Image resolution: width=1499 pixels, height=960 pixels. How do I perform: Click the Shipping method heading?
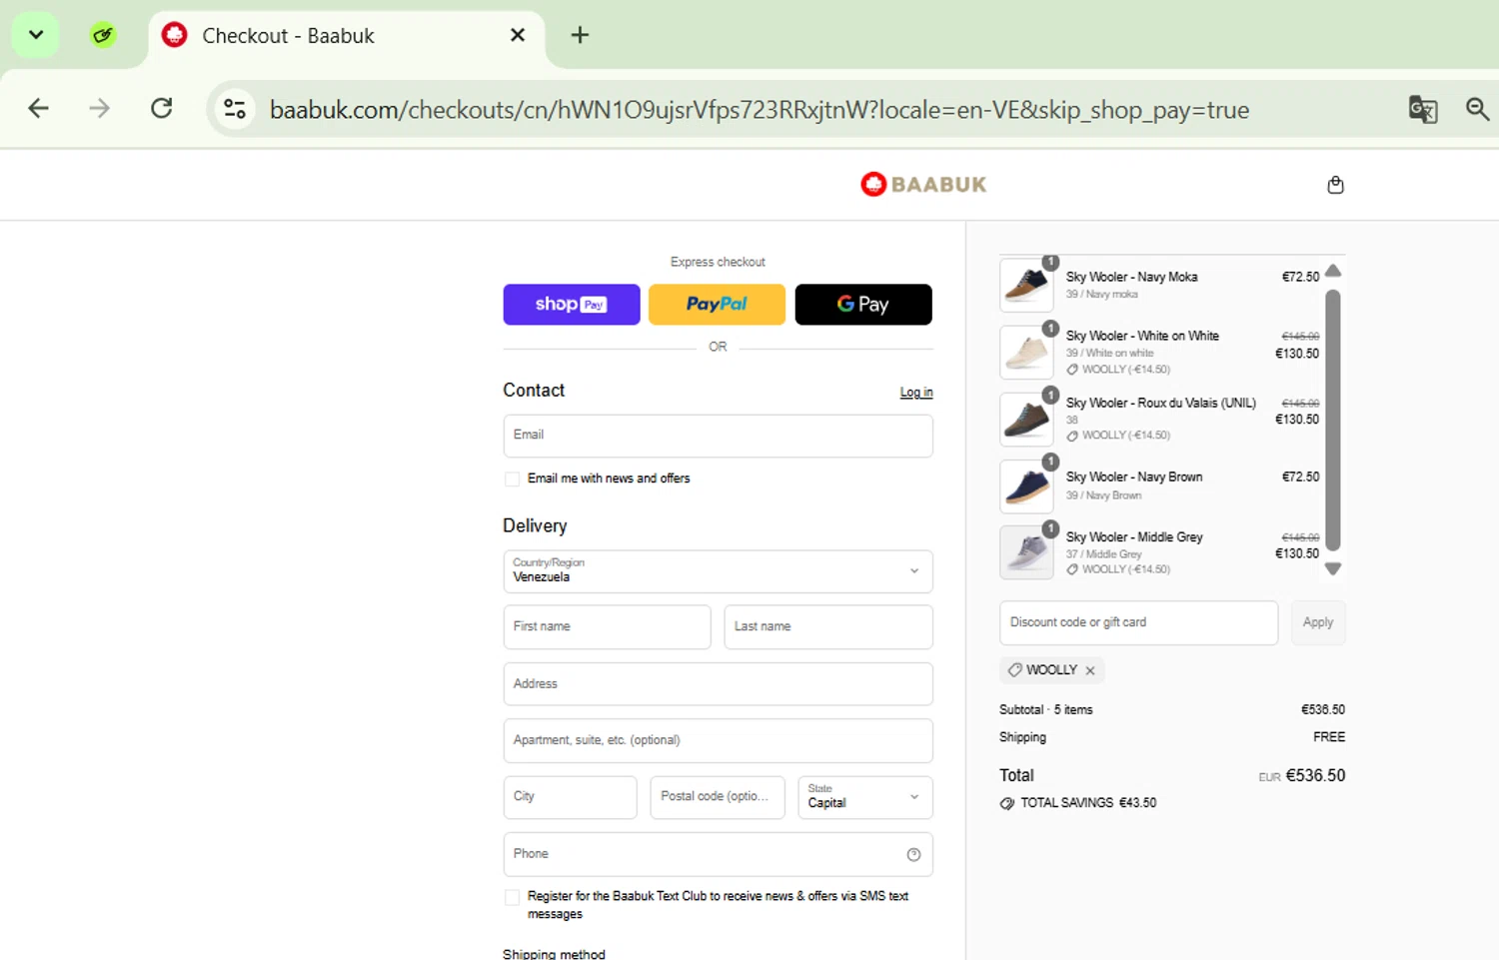(x=554, y=954)
